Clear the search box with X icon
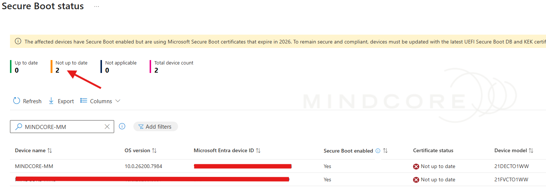 point(107,127)
